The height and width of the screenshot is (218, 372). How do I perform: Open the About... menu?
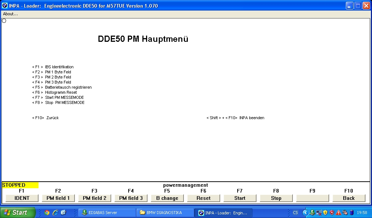[x=11, y=14]
